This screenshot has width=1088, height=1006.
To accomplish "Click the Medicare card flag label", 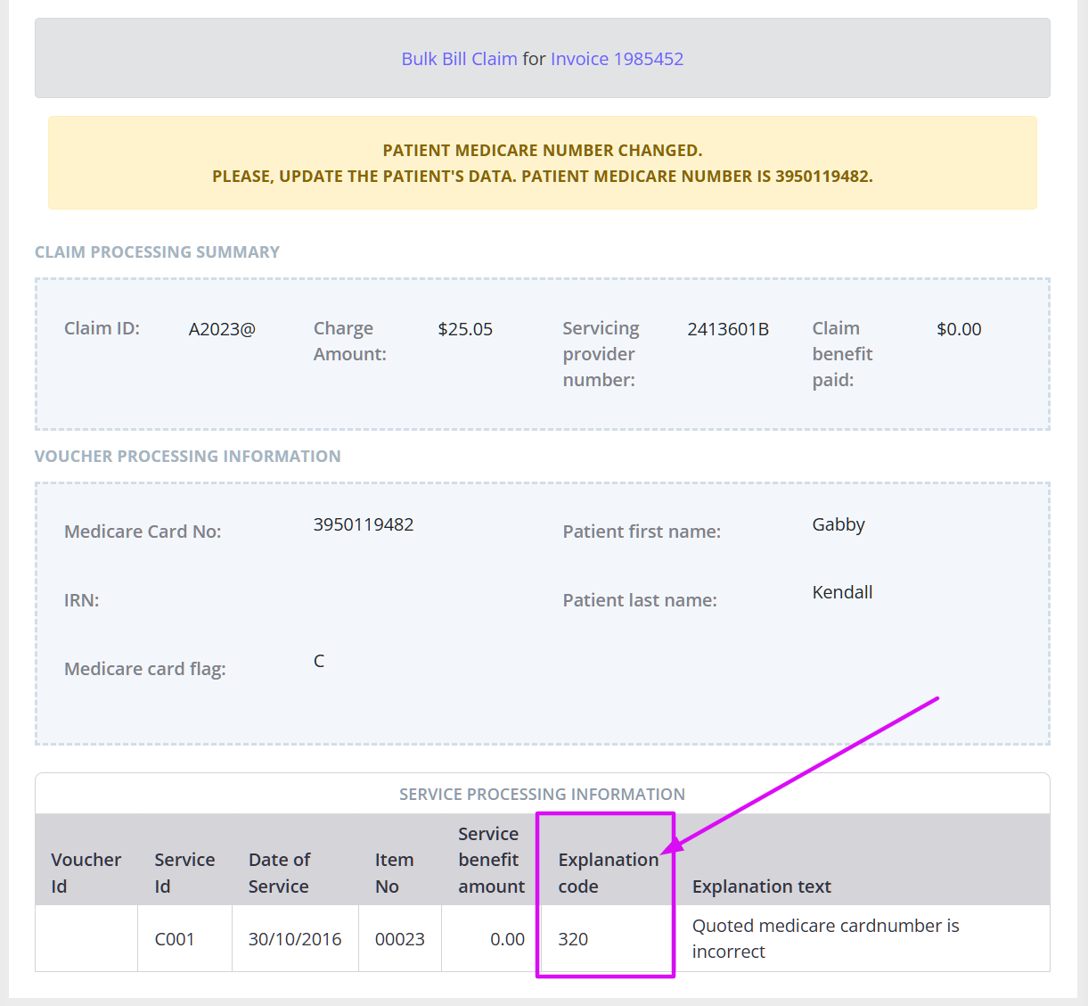I will pos(145,669).
